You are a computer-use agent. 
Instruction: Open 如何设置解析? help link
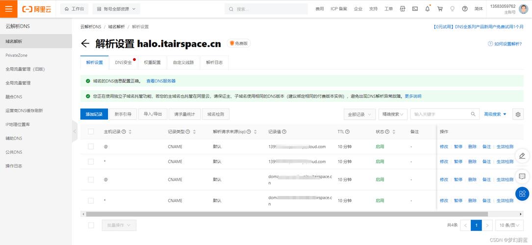tap(505, 44)
